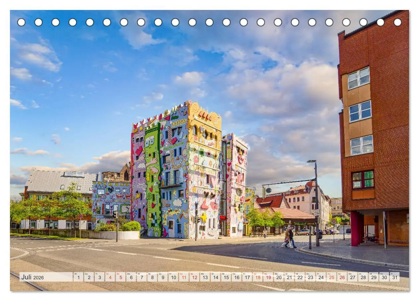Pick day 3 in the date row
The image size is (419, 301).
(99, 277)
